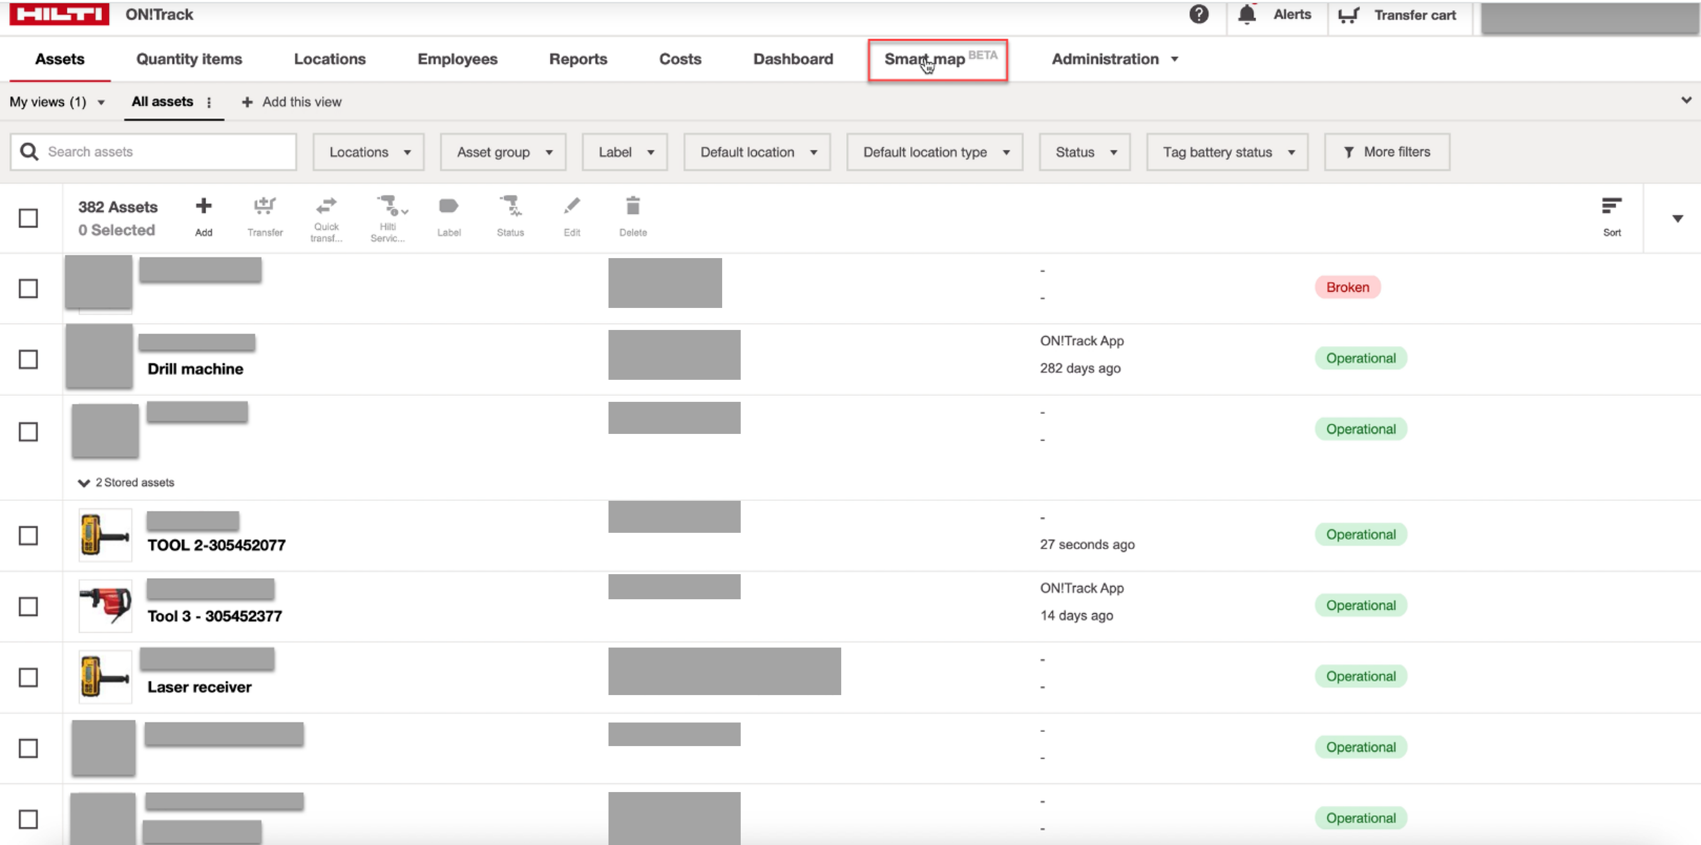This screenshot has height=845, width=1701.
Task: Open the Dashboard tab
Action: [793, 59]
